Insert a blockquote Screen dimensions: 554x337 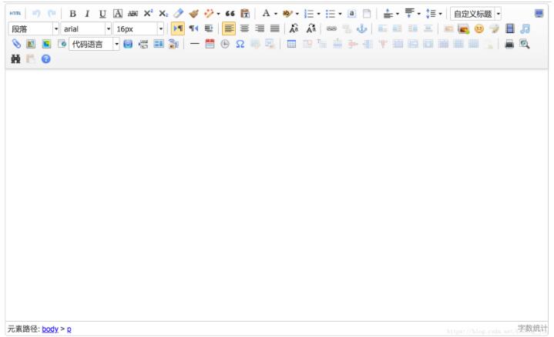pos(230,14)
